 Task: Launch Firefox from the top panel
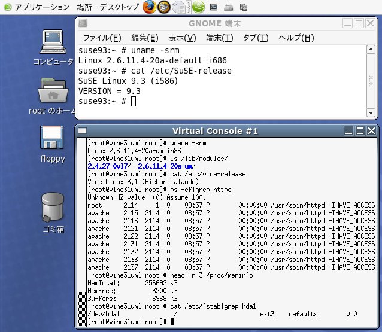149,7
